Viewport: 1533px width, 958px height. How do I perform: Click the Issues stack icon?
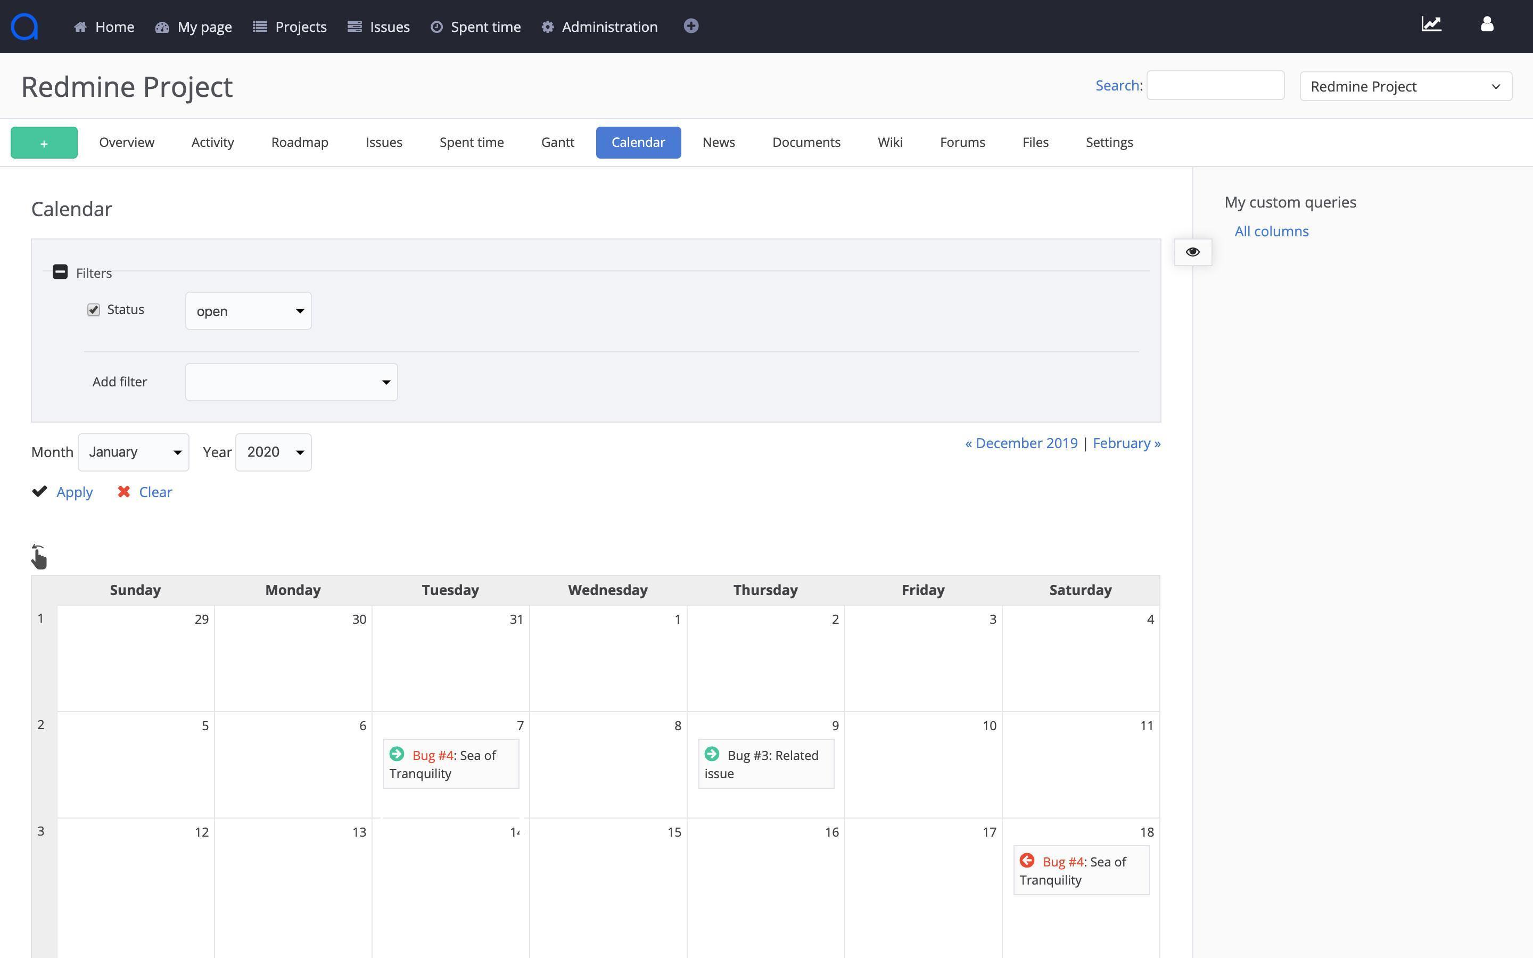(x=355, y=27)
